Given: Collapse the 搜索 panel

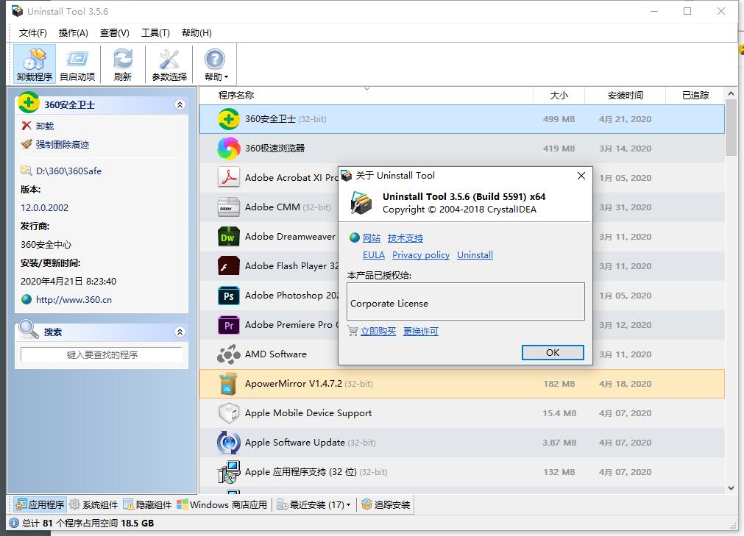Looking at the screenshot, I should 180,332.
